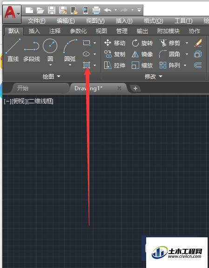Viewport: 209px width, 268px height.
Task: Expand the 圆弧 arc options arrow
Action: point(70,65)
